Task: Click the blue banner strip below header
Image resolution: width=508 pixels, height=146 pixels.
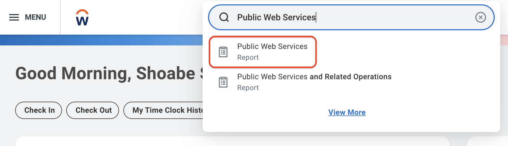Action: click(x=101, y=40)
